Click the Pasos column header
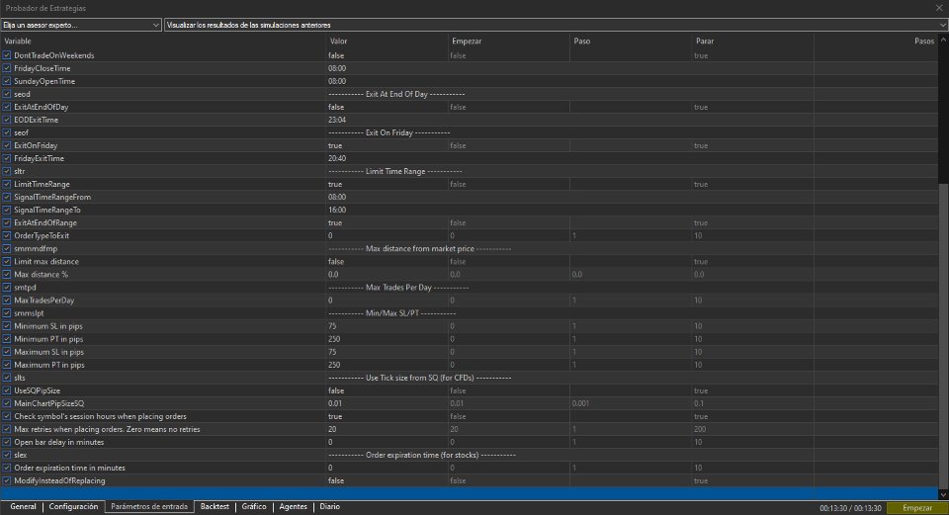Screen dimensions: 949x515 [x=924, y=42]
